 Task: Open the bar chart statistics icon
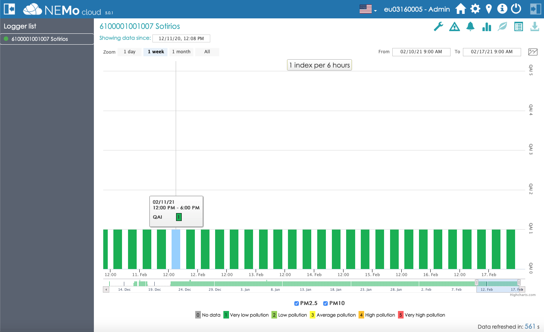pos(487,27)
